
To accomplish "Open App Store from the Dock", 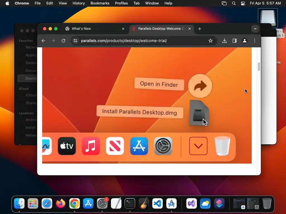I will (x=88, y=203).
